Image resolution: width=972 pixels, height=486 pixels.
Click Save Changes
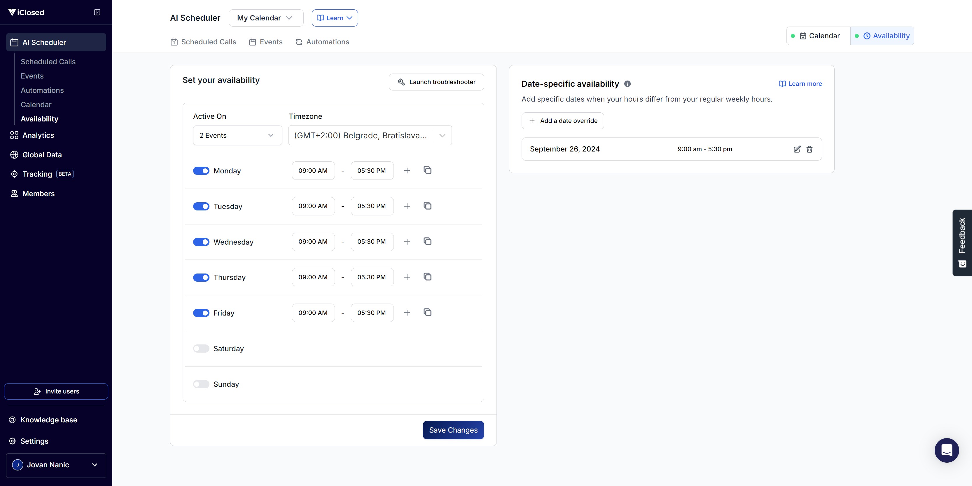tap(453, 430)
